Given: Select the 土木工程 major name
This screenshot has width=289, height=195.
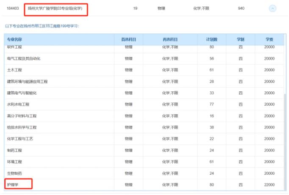Looking at the screenshot, I should [14, 70].
